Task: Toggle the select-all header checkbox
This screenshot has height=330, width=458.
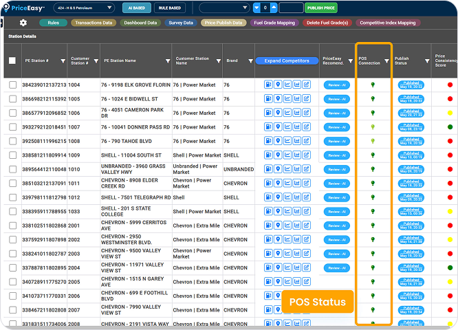Action: pyautogui.click(x=12, y=60)
